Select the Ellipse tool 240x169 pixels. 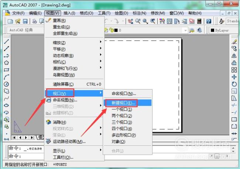[x=6, y=105]
